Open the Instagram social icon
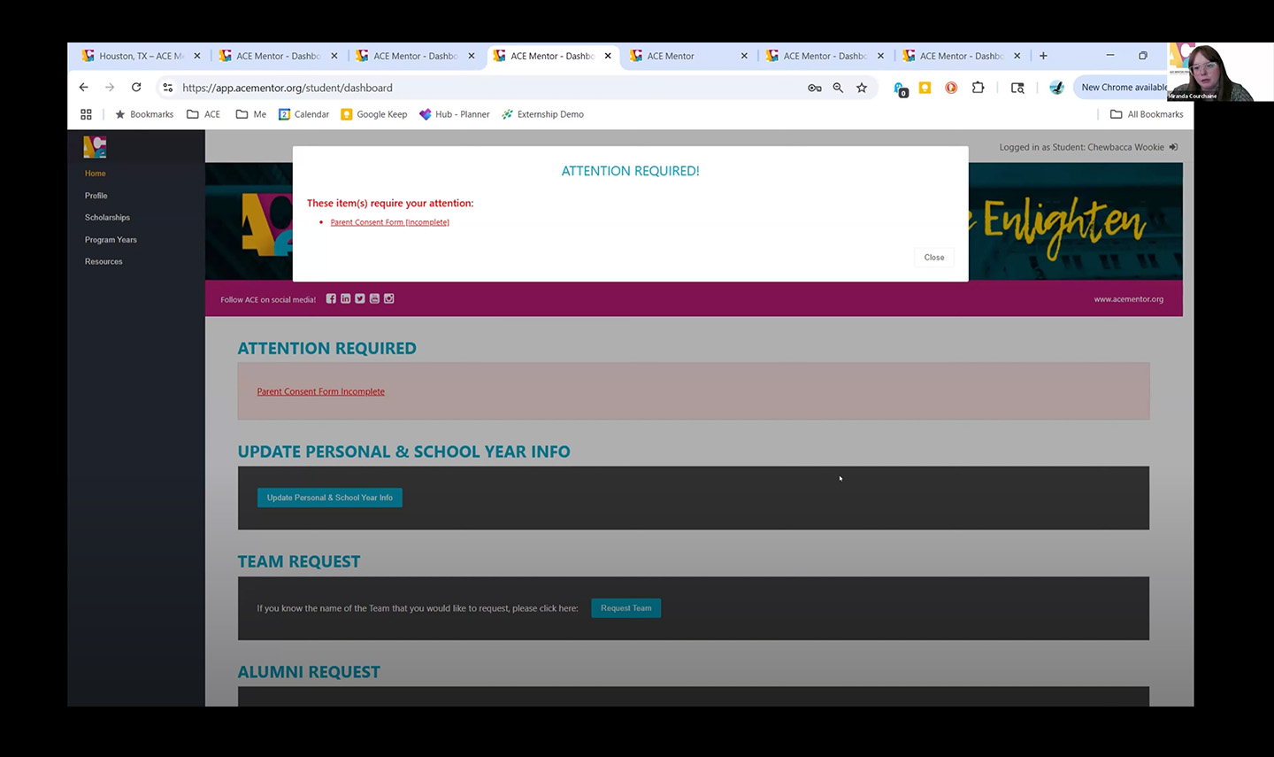Image resolution: width=1274 pixels, height=757 pixels. (x=388, y=299)
